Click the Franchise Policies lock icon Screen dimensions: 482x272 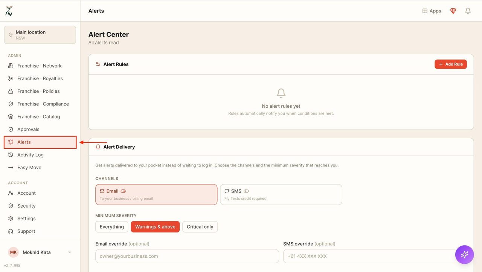point(11,92)
